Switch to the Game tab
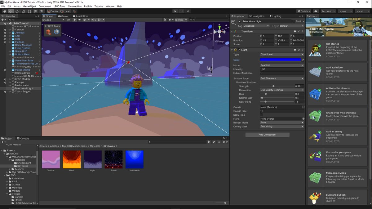This screenshot has width=372, height=209. coord(63,16)
